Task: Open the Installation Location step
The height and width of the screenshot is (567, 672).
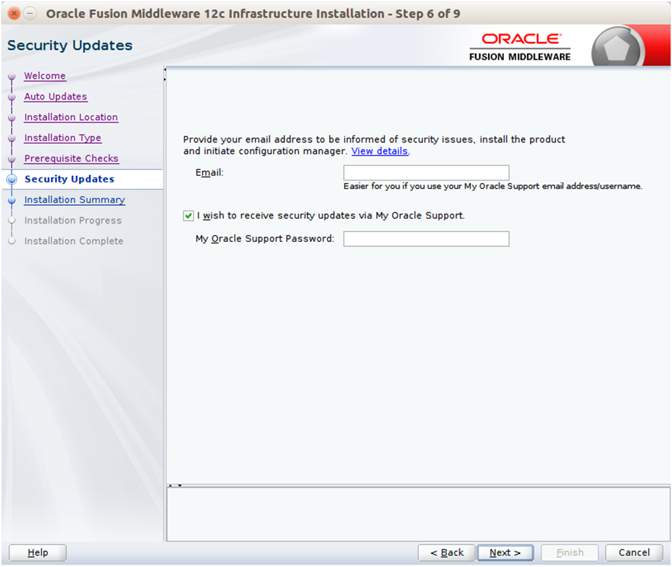Action: 71,117
